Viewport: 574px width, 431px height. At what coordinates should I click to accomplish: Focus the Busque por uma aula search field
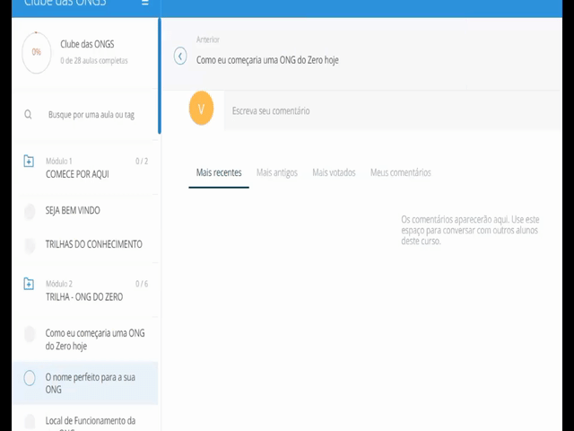click(x=91, y=115)
